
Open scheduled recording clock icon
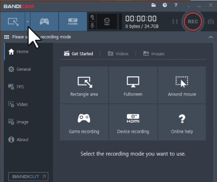click(x=165, y=5)
